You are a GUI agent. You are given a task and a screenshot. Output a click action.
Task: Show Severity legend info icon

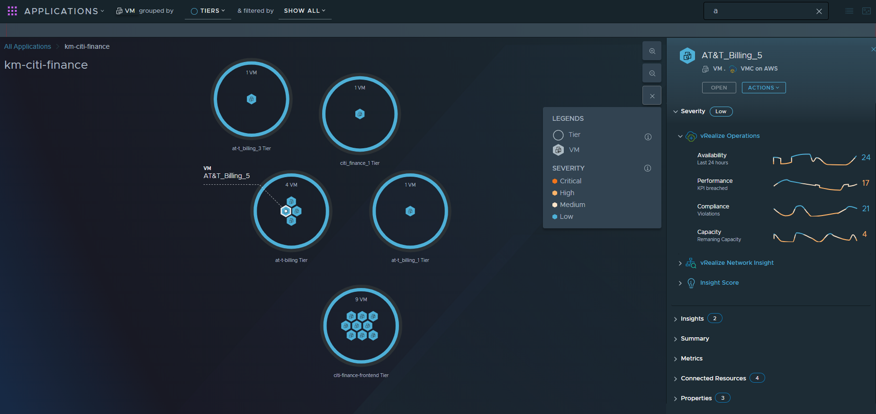pyautogui.click(x=648, y=168)
